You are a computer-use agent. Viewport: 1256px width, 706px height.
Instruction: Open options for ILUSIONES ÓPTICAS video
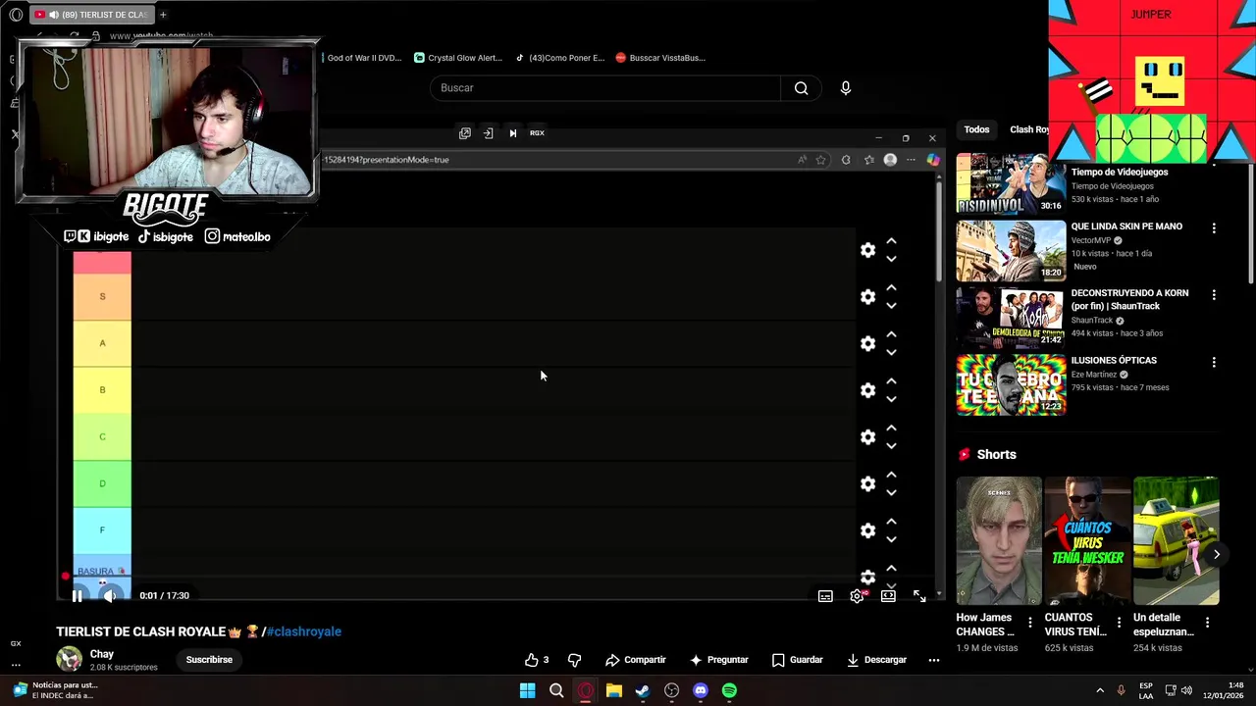click(x=1214, y=362)
